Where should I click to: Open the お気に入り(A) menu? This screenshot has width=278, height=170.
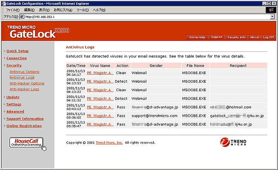(x=63, y=10)
